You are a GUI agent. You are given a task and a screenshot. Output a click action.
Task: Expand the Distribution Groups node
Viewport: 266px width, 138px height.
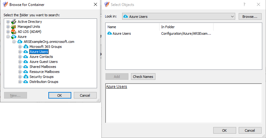coord(20,82)
